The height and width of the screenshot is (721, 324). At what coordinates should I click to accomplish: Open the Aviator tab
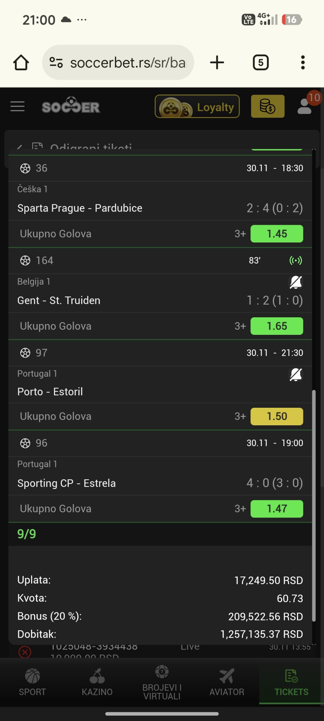tap(227, 682)
